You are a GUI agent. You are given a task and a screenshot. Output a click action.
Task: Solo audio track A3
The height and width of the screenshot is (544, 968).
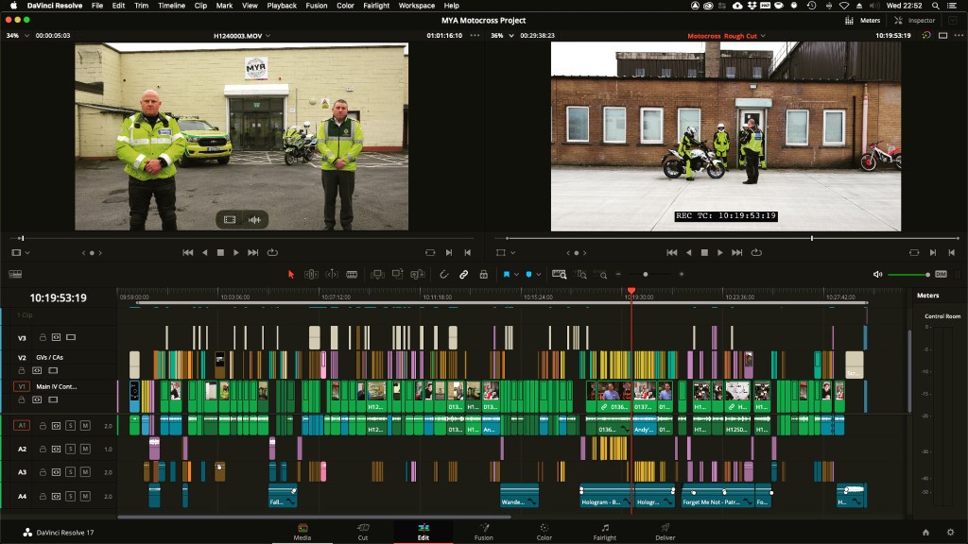[71, 471]
